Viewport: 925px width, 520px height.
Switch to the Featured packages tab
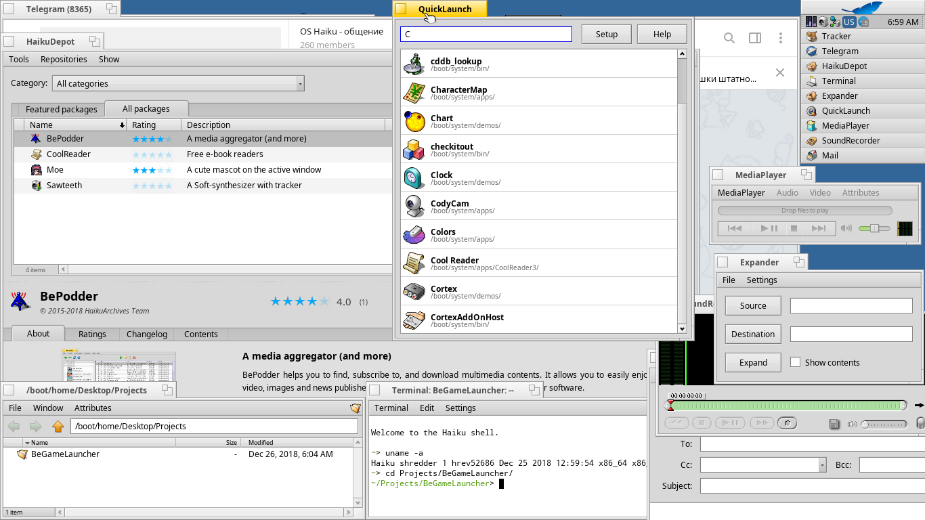[x=62, y=109]
